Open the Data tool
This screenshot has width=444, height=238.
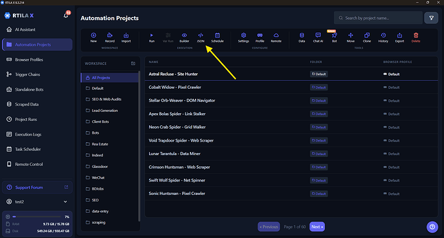[302, 37]
